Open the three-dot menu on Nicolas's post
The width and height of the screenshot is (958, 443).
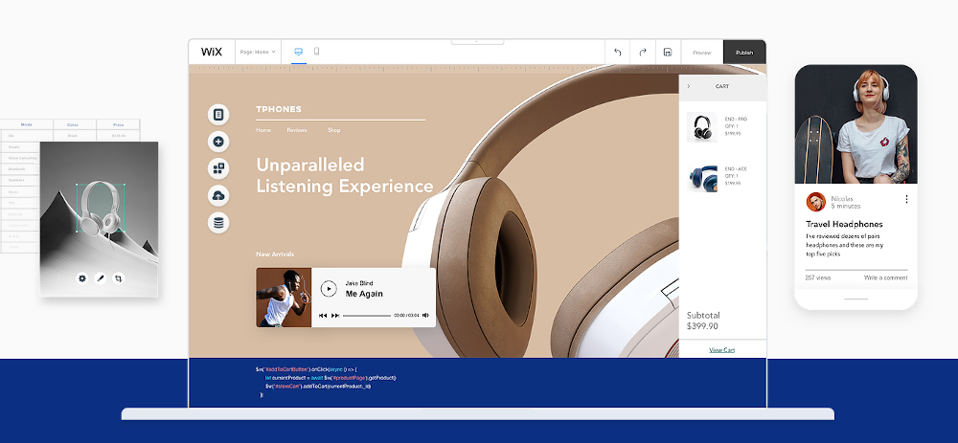[x=906, y=200]
